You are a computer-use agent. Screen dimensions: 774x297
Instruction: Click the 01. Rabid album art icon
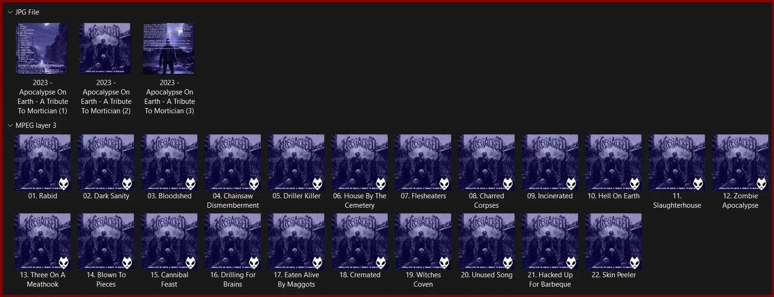point(42,163)
